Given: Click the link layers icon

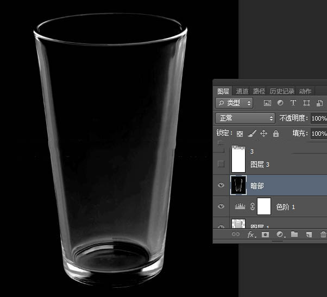Looking at the screenshot, I should point(236,234).
